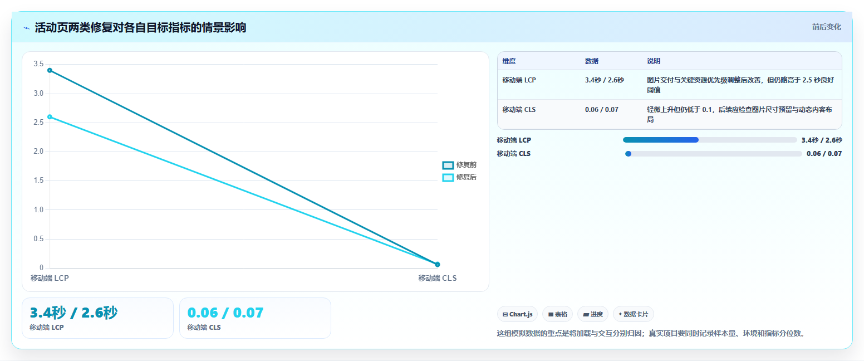Click the 3.4秒 / 2.6秒 value beside progress bar
Image resolution: width=864 pixels, height=361 pixels.
(x=822, y=140)
